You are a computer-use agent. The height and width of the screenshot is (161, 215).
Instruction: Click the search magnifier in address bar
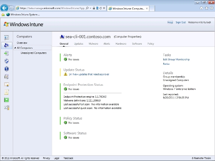pos(87,8)
